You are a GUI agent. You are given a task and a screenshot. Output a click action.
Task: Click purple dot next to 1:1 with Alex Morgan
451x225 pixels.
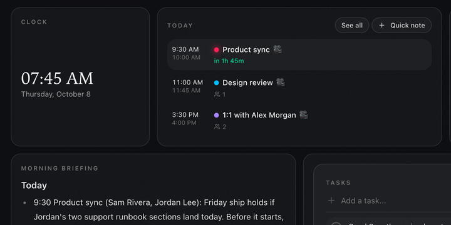point(216,116)
